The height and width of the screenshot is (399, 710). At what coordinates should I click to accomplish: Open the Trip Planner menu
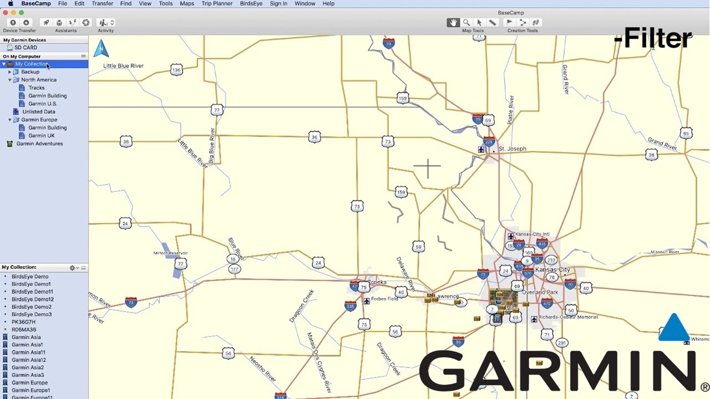pyautogui.click(x=217, y=3)
